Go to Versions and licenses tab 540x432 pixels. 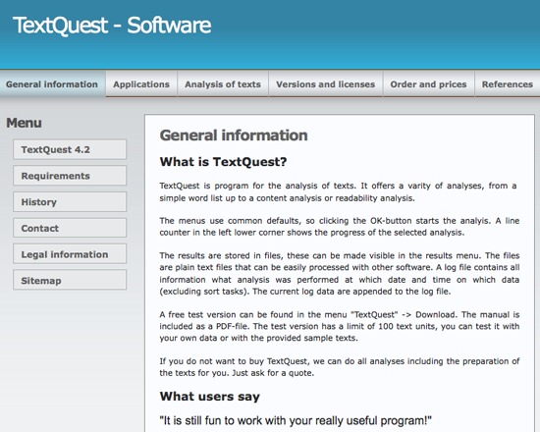click(325, 84)
